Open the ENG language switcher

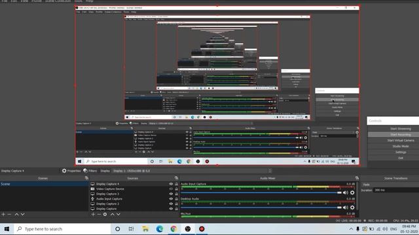[393, 229]
